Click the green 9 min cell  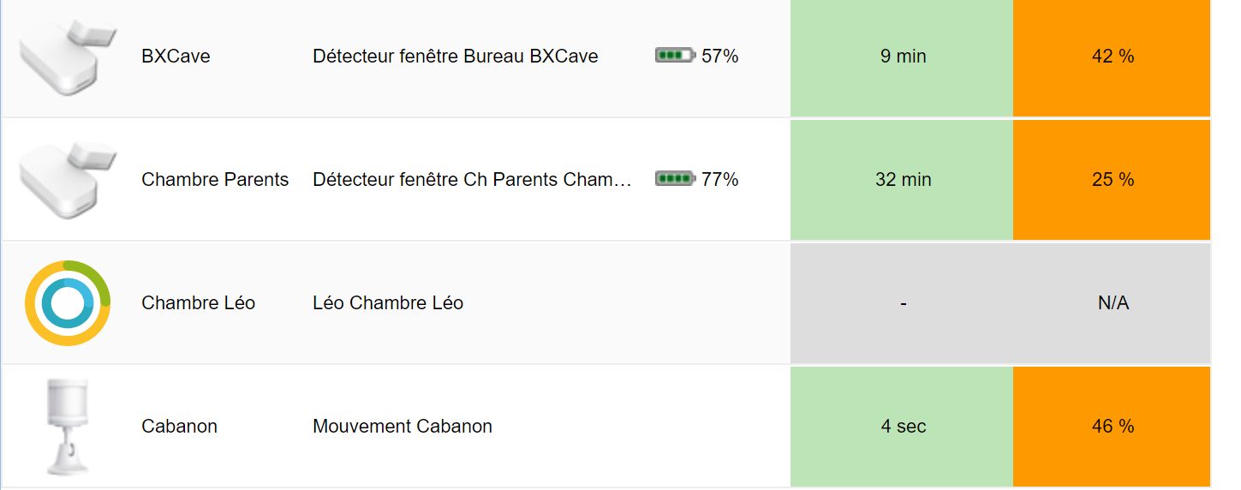(902, 57)
